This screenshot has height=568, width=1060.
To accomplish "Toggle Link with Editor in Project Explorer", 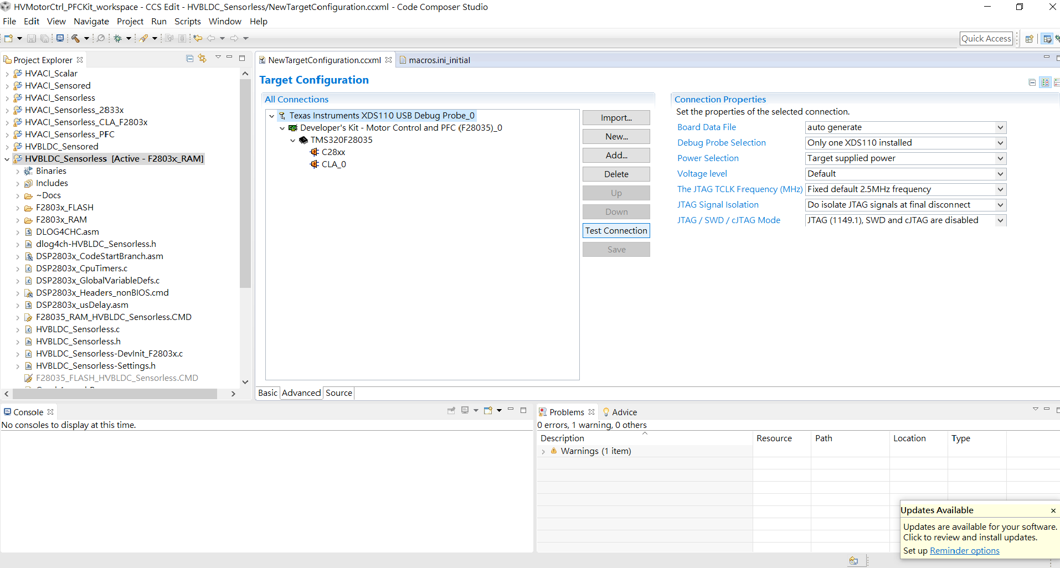I will (x=202, y=58).
